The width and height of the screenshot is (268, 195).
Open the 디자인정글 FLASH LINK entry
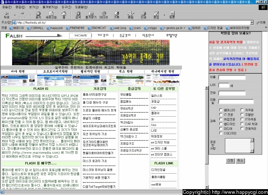(158, 170)
